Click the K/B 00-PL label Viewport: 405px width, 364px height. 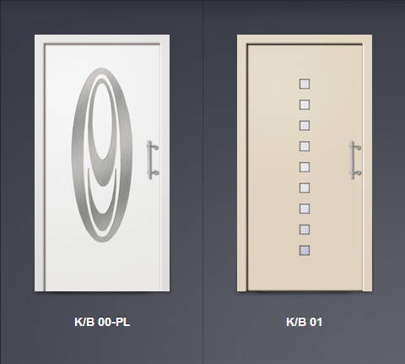tap(102, 322)
